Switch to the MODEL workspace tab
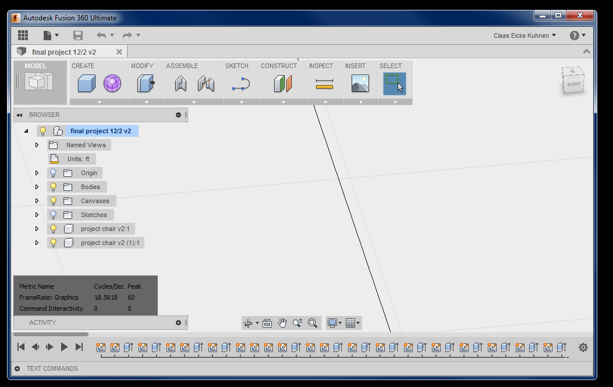613x387 pixels. 40,81
